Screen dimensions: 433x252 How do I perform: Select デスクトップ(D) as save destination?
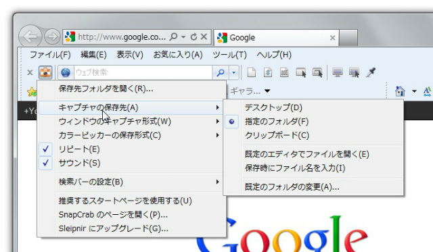pyautogui.click(x=313, y=107)
